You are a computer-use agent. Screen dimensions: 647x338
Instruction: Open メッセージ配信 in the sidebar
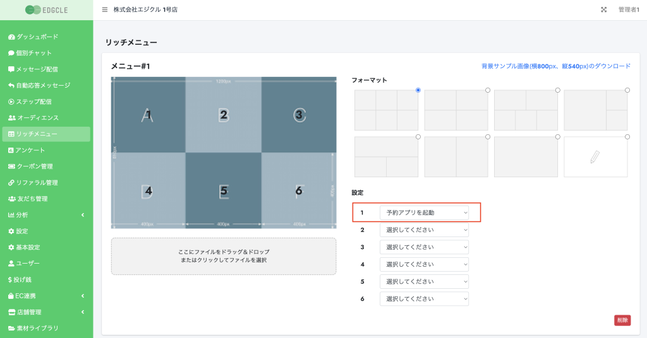point(45,69)
